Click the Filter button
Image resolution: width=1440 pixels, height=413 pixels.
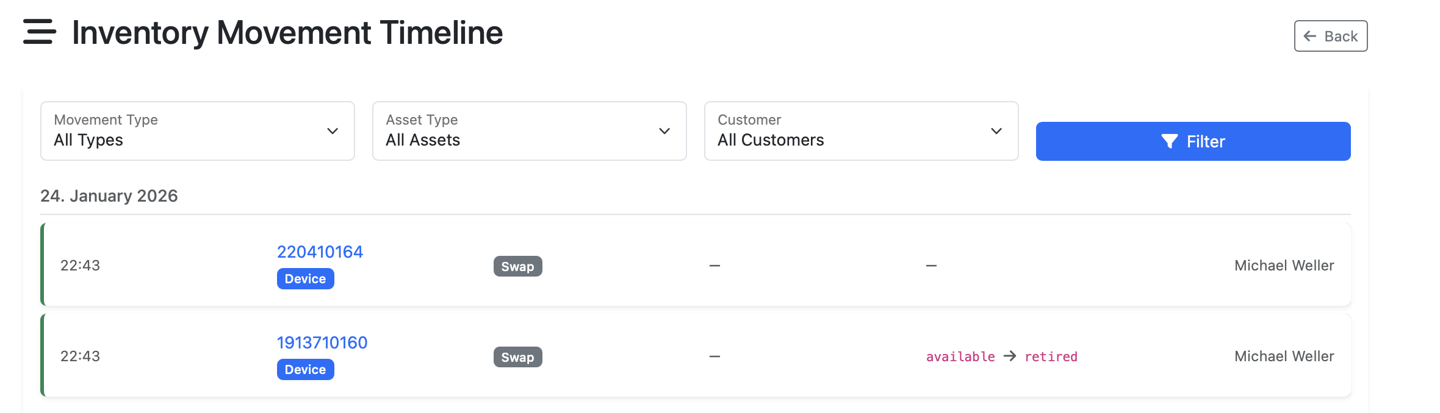pos(1193,141)
